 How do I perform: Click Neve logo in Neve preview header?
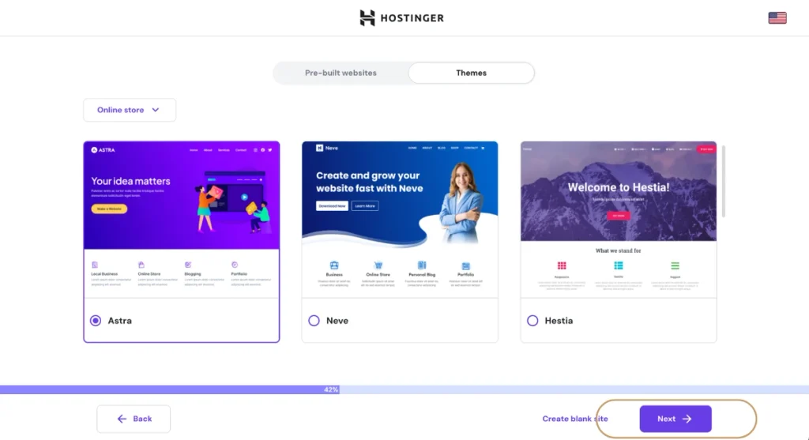point(327,148)
